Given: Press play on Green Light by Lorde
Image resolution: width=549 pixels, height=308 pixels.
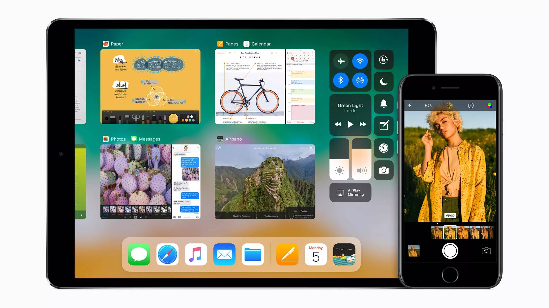Looking at the screenshot, I should click(x=350, y=124).
